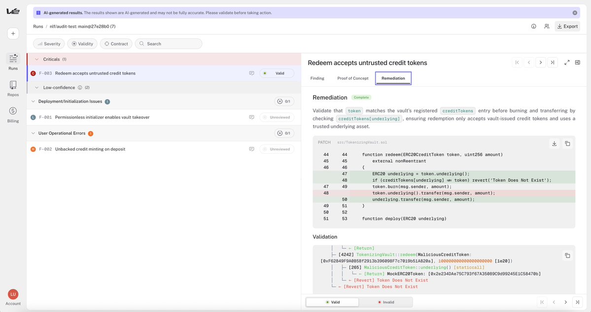The height and width of the screenshot is (312, 591).
Task: Open the Severity filter
Action: click(x=49, y=44)
